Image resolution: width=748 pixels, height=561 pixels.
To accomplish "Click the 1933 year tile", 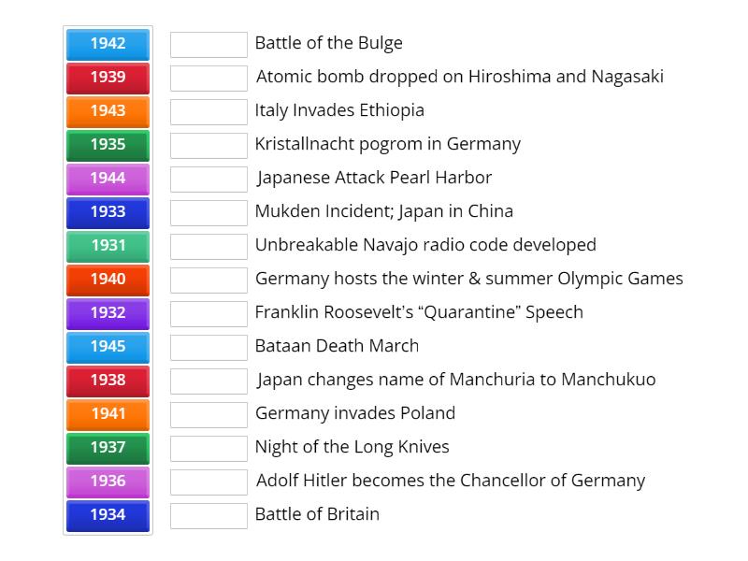I will (108, 212).
